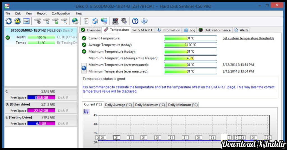287x150 pixels.
Task: Open the Disk menu
Action: [x=18, y=13]
